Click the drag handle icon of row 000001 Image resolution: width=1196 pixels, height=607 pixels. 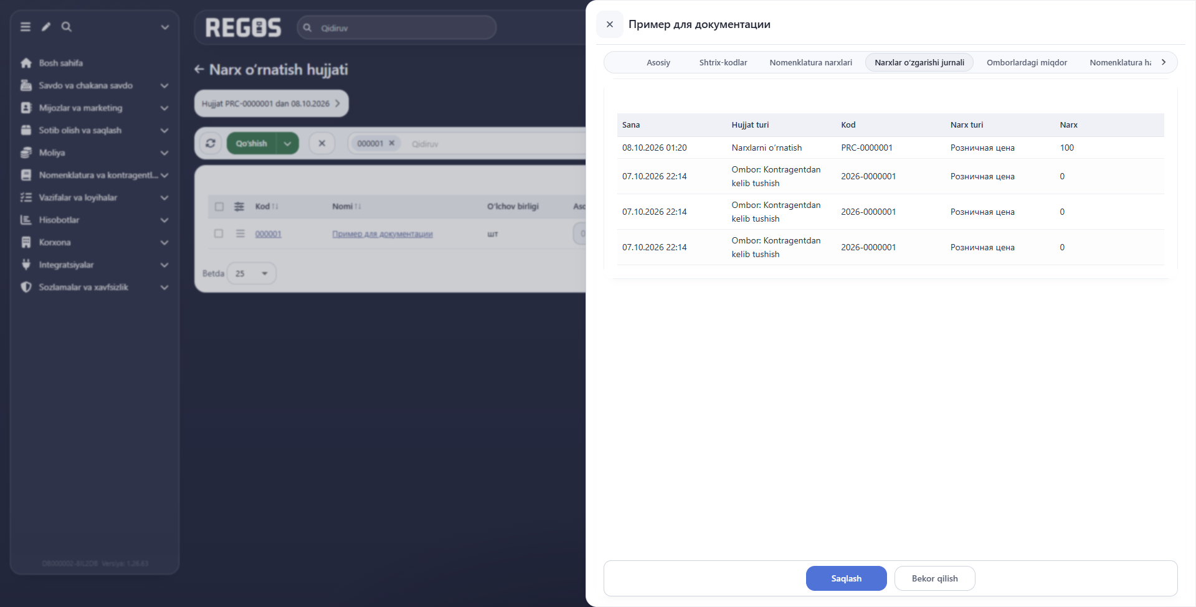240,233
